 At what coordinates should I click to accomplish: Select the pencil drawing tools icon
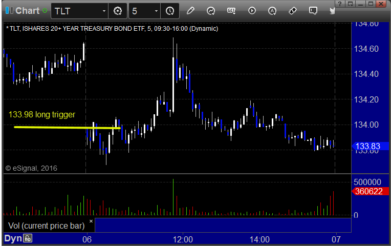(190, 11)
